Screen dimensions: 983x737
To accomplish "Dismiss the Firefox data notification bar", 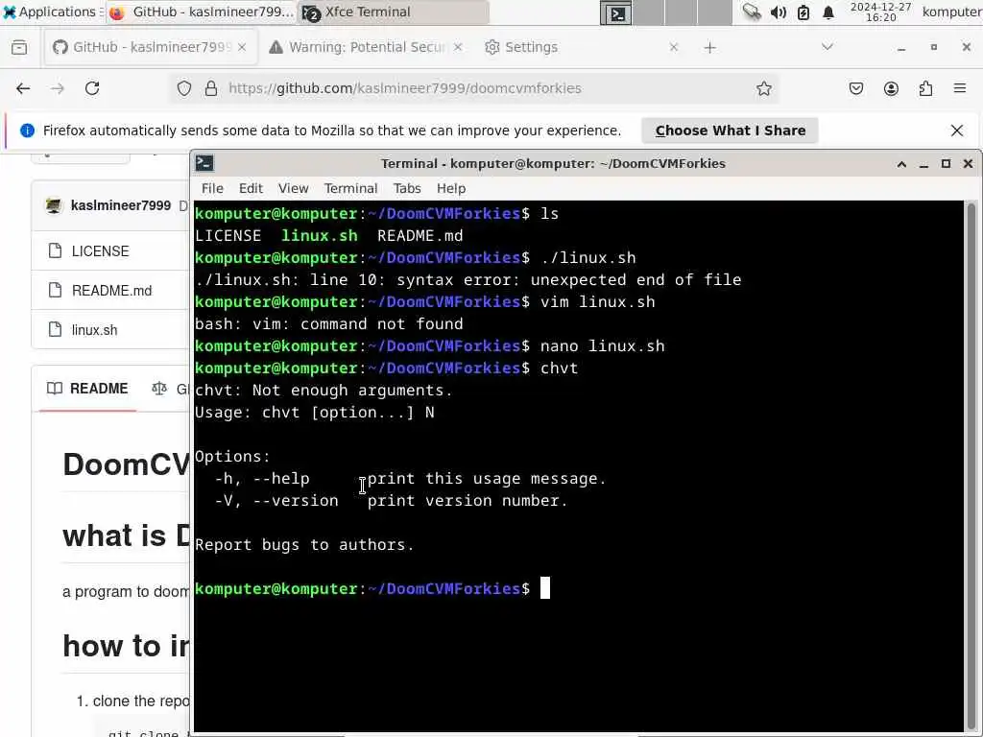I will 957,131.
